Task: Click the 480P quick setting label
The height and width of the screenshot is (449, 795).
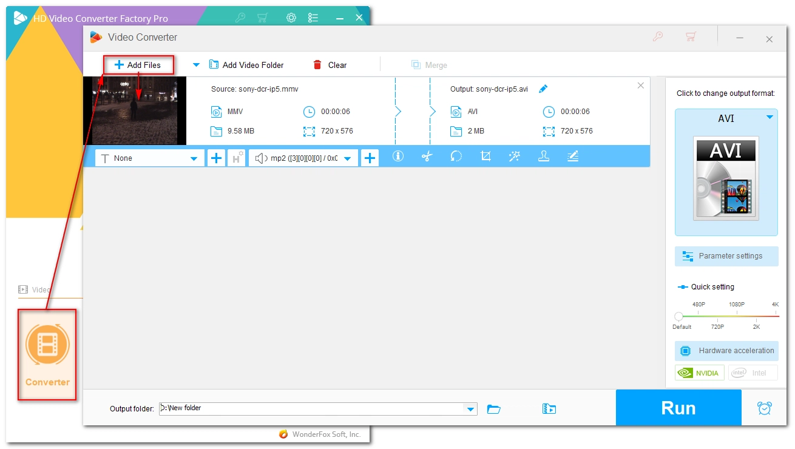Action: [699, 305]
